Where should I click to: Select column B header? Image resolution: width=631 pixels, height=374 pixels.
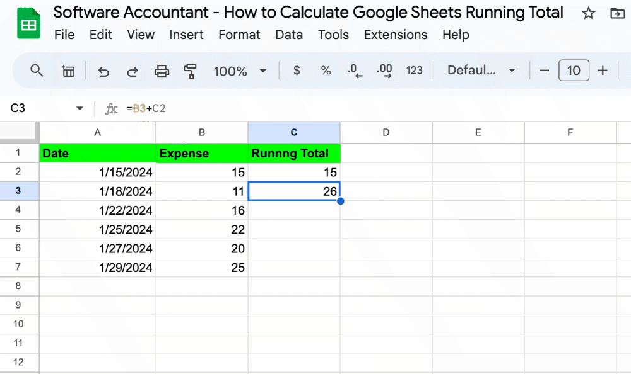tap(202, 133)
